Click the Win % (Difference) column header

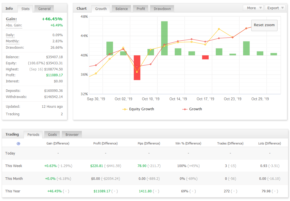(x=188, y=143)
